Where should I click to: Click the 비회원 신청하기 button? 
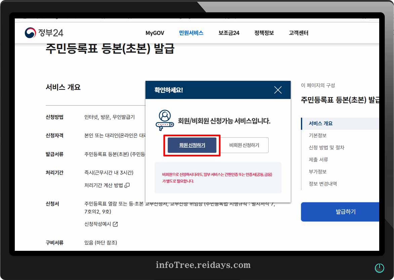(244, 145)
